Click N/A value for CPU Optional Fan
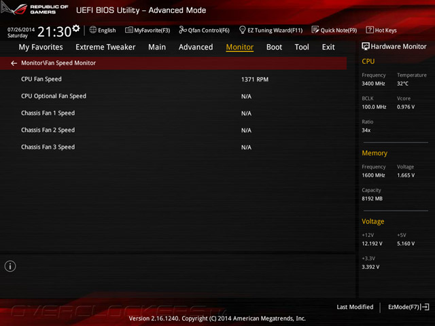 (x=246, y=96)
